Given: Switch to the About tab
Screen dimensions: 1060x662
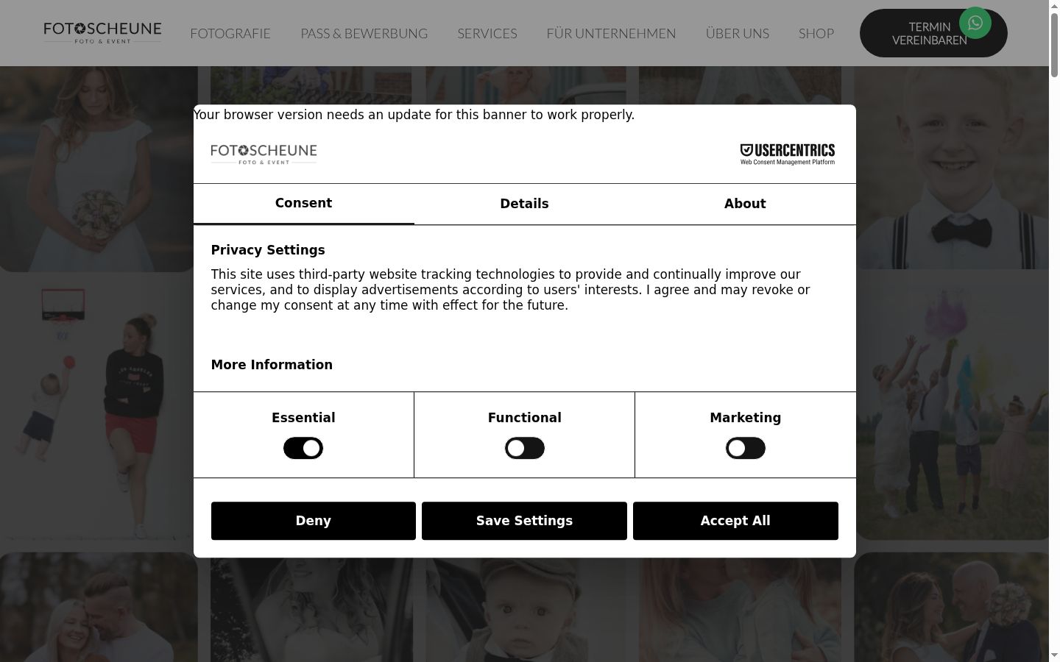Looking at the screenshot, I should click(745, 204).
